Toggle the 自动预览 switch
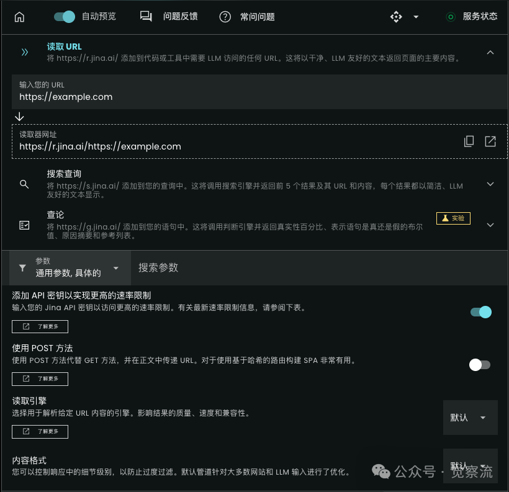 click(65, 17)
